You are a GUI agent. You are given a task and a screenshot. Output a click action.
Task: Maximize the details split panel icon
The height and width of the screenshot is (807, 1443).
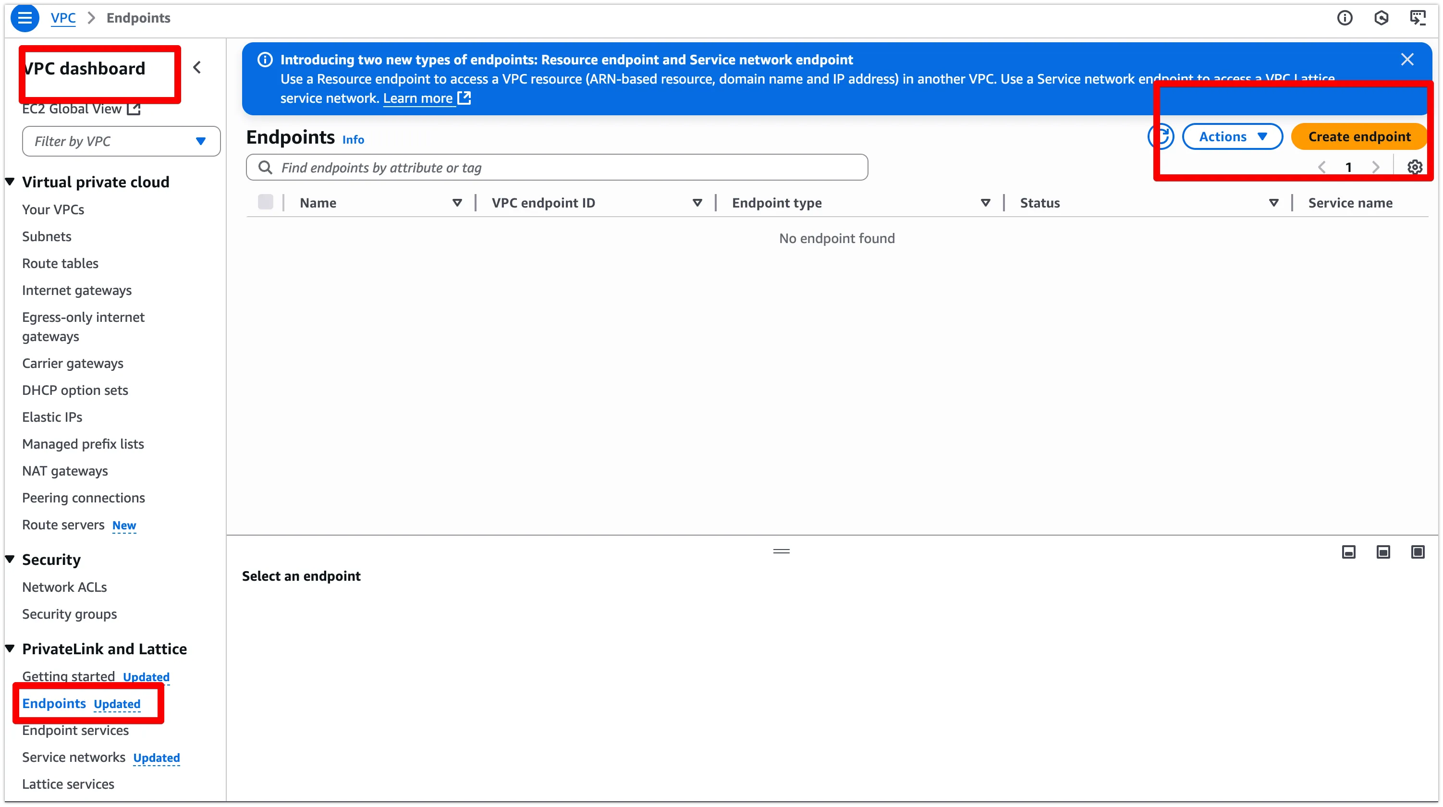pos(1417,552)
